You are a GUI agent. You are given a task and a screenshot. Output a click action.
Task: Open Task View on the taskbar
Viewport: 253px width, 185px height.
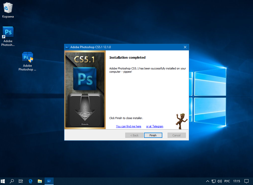[x=21, y=181]
